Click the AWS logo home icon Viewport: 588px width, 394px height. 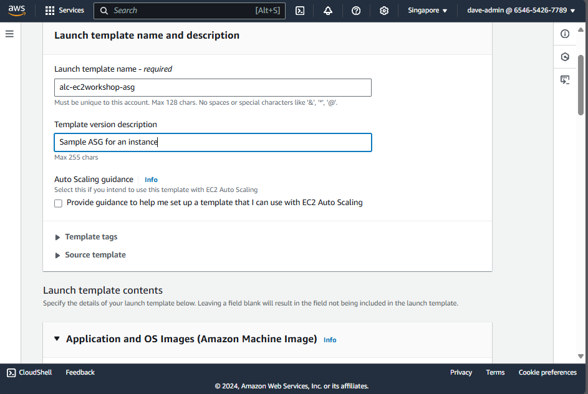pyautogui.click(x=17, y=11)
